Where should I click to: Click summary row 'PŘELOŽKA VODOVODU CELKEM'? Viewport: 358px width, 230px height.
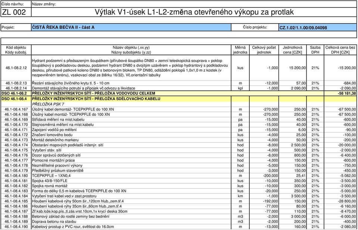point(179,93)
